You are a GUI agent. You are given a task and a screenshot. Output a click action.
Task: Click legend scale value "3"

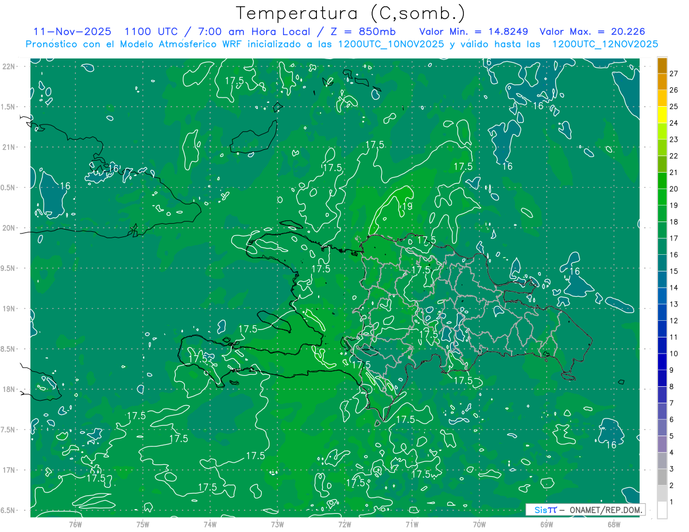point(672,469)
